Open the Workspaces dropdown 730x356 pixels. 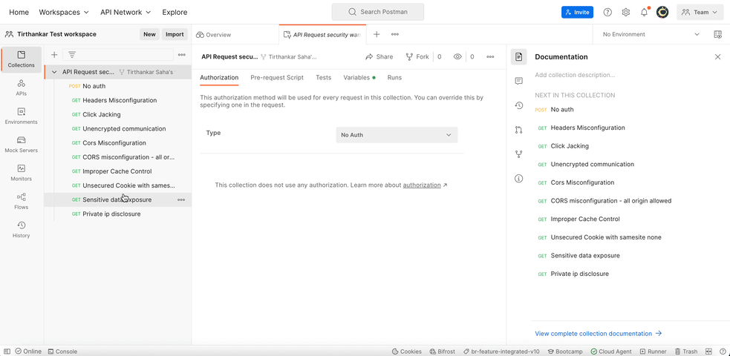[x=64, y=12]
